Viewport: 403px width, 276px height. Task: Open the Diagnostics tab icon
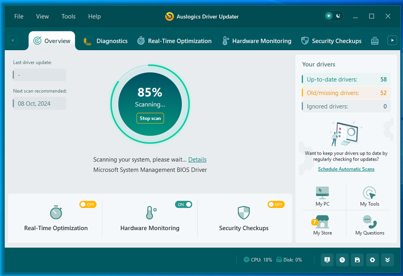[x=87, y=41]
